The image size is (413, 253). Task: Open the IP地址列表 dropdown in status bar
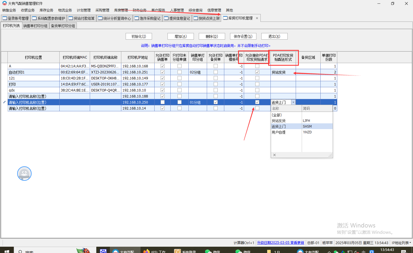pos(401,243)
